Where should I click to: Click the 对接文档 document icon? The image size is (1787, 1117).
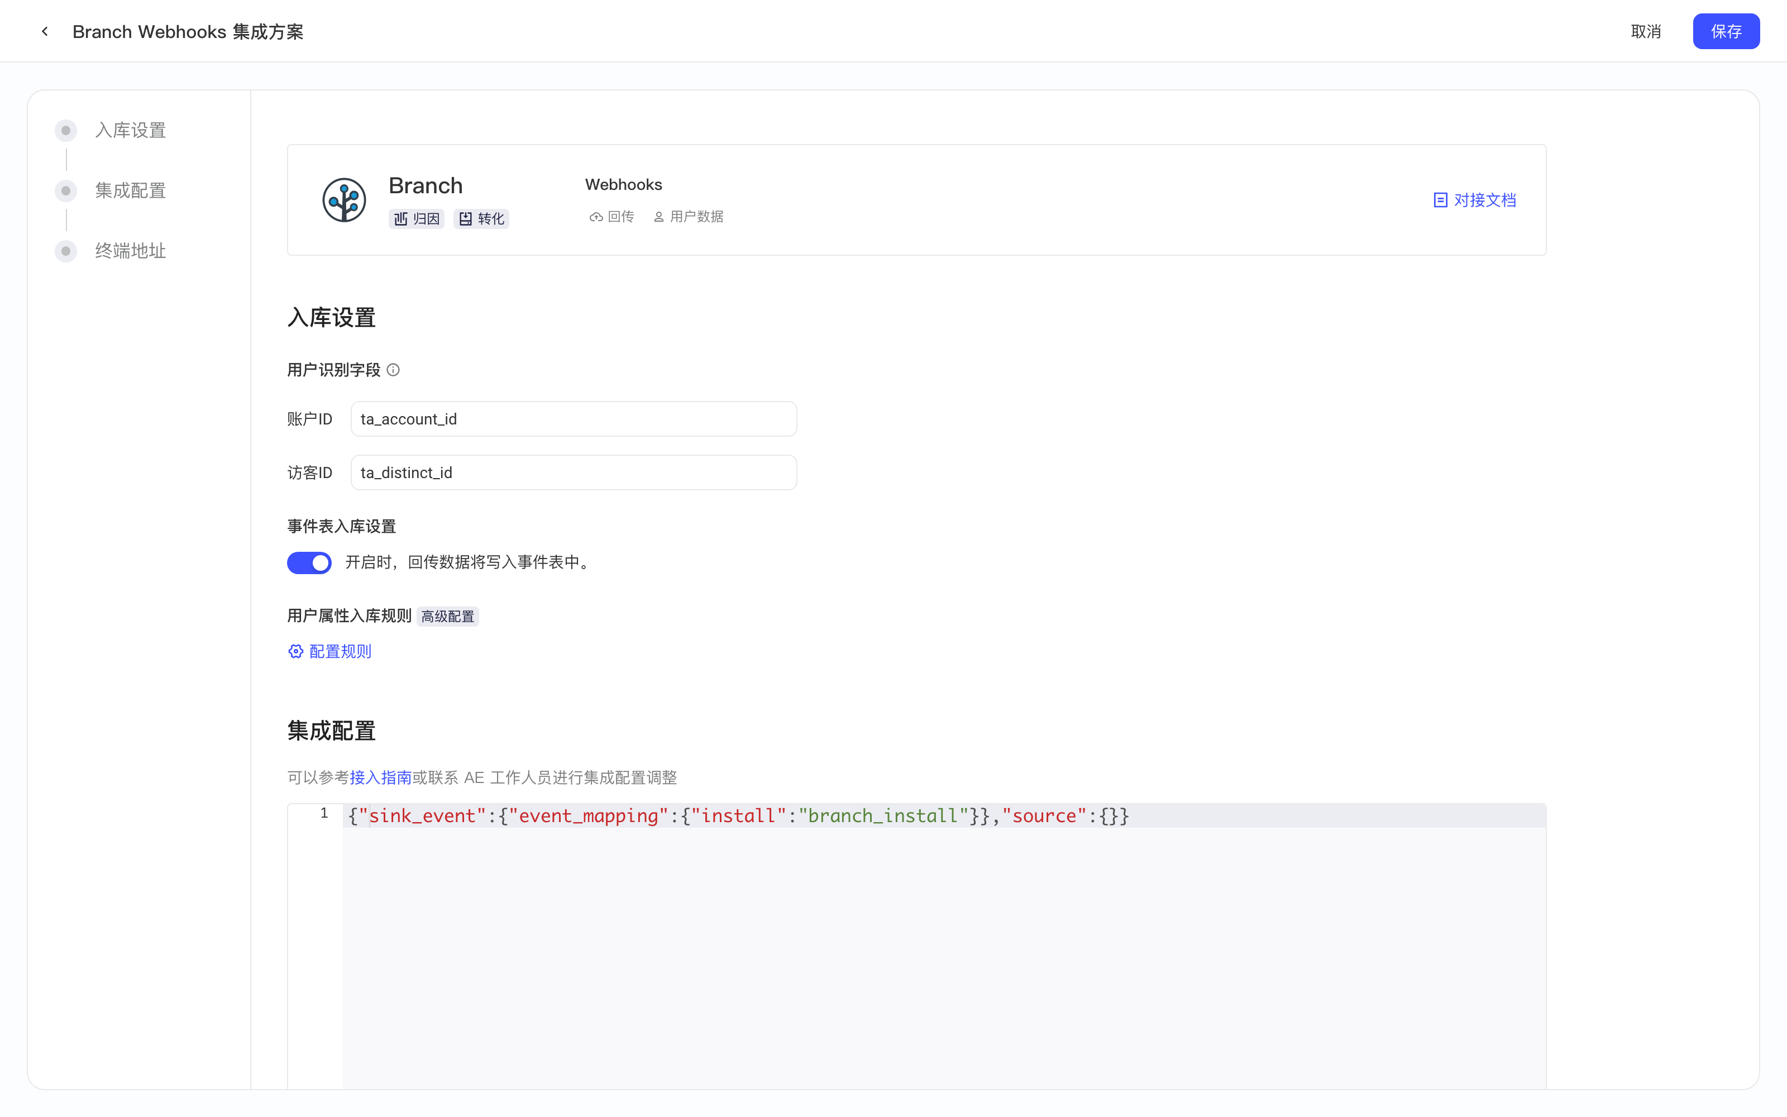(1440, 200)
